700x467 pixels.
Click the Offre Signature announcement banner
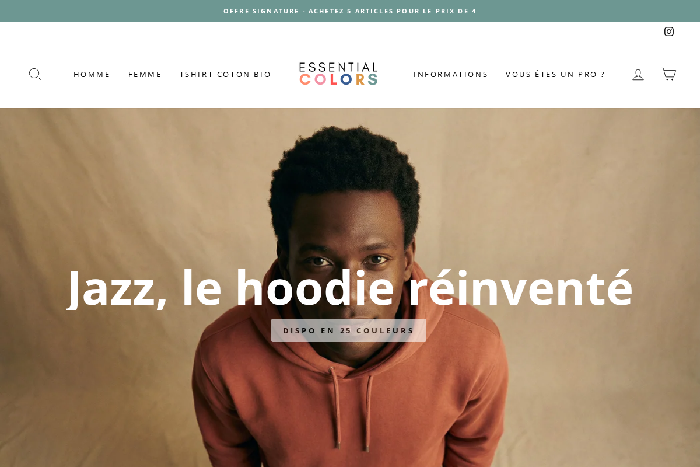tap(350, 11)
